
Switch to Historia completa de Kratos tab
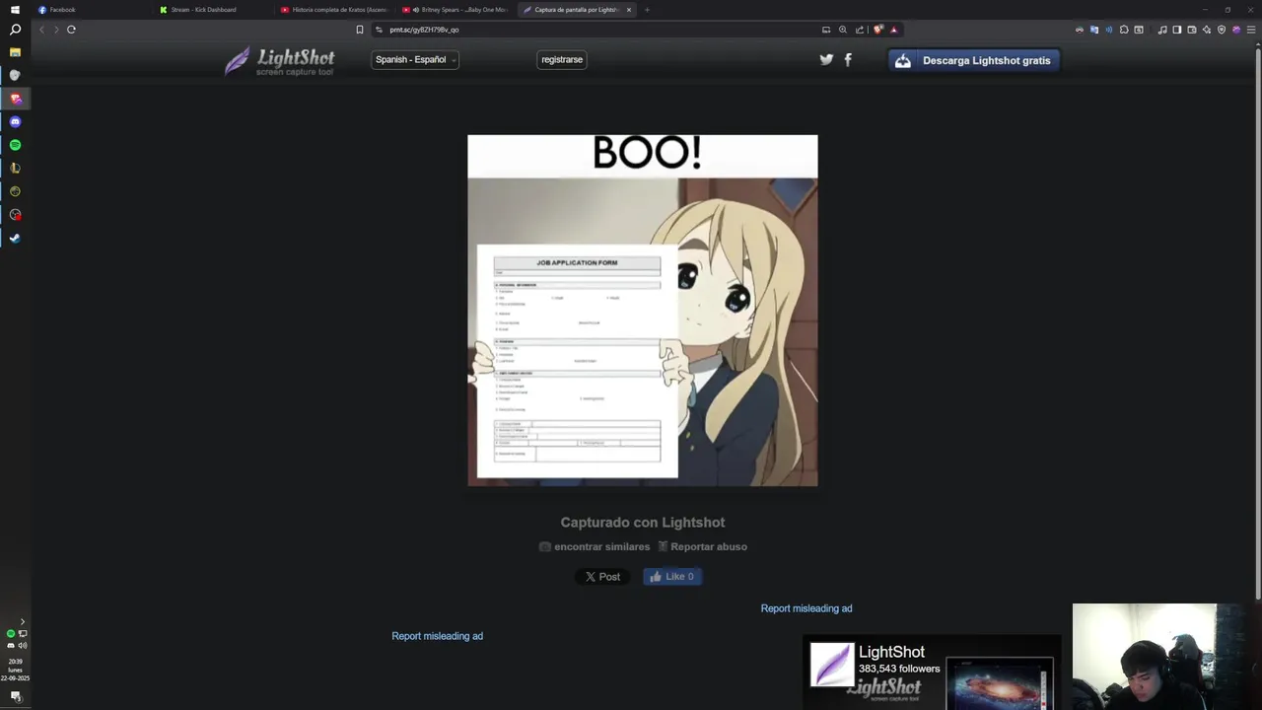coord(334,10)
